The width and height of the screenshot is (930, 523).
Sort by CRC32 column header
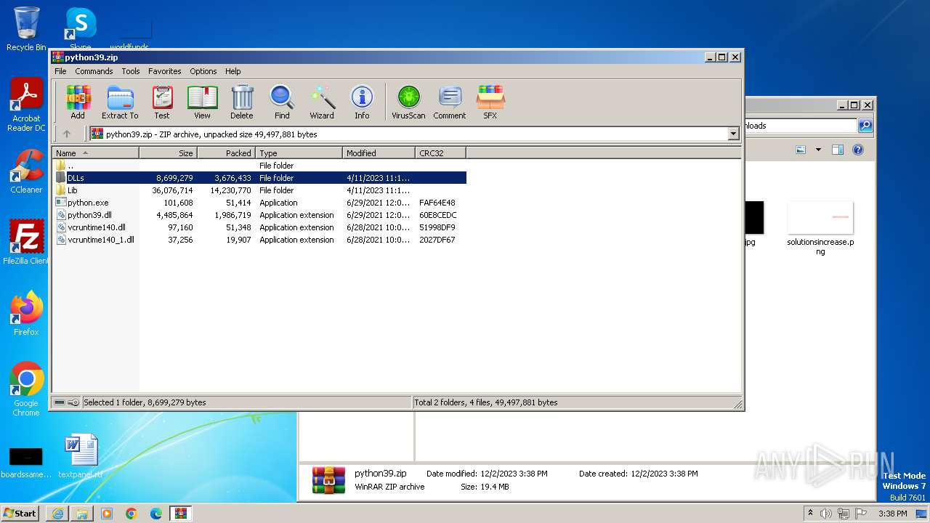coord(440,153)
